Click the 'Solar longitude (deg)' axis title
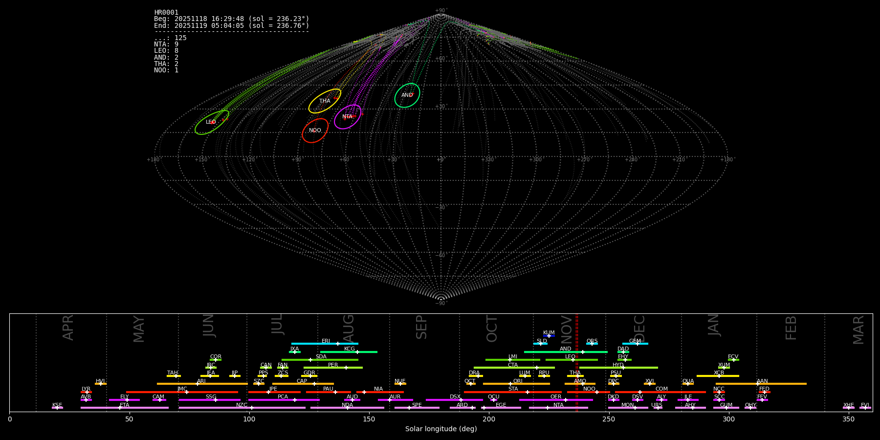 tap(441, 429)
